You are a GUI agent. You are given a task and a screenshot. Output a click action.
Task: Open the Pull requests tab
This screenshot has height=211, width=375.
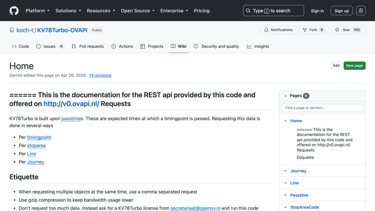coord(88,46)
